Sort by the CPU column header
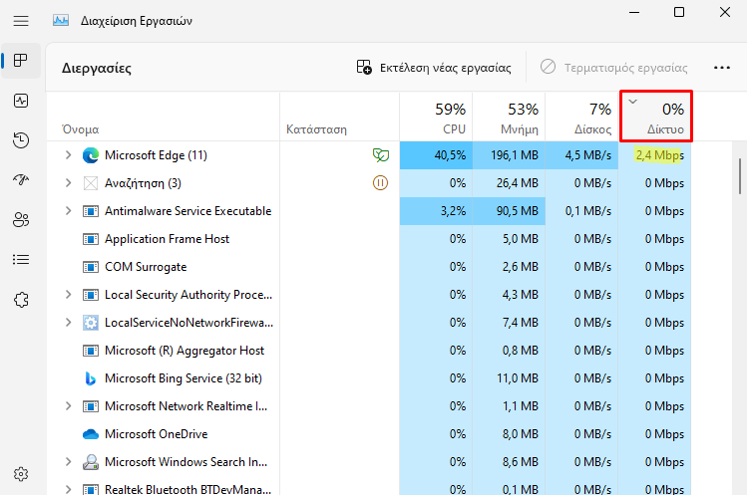Image resolution: width=747 pixels, height=495 pixels. coord(436,117)
